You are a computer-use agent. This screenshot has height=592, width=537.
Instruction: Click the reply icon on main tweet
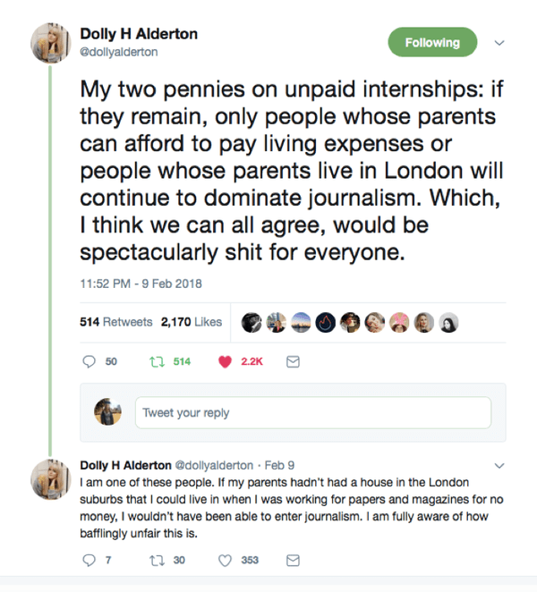pyautogui.click(x=89, y=361)
